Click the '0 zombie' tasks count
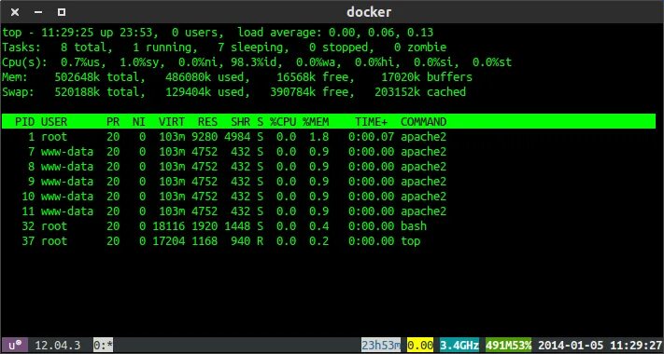The height and width of the screenshot is (354, 664). [420, 48]
